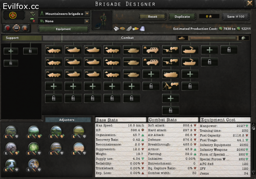Screen dimensions: 256x179
Task: Click the soldier portrait thumbnail
Action: pyautogui.click(x=102, y=20)
